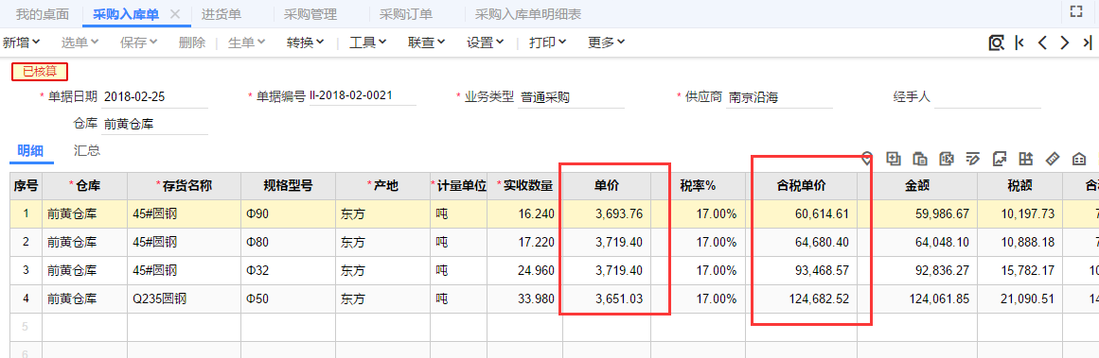This screenshot has width=1099, height=358.
Task: Click the column layout export icon
Action: pyautogui.click(x=1026, y=158)
